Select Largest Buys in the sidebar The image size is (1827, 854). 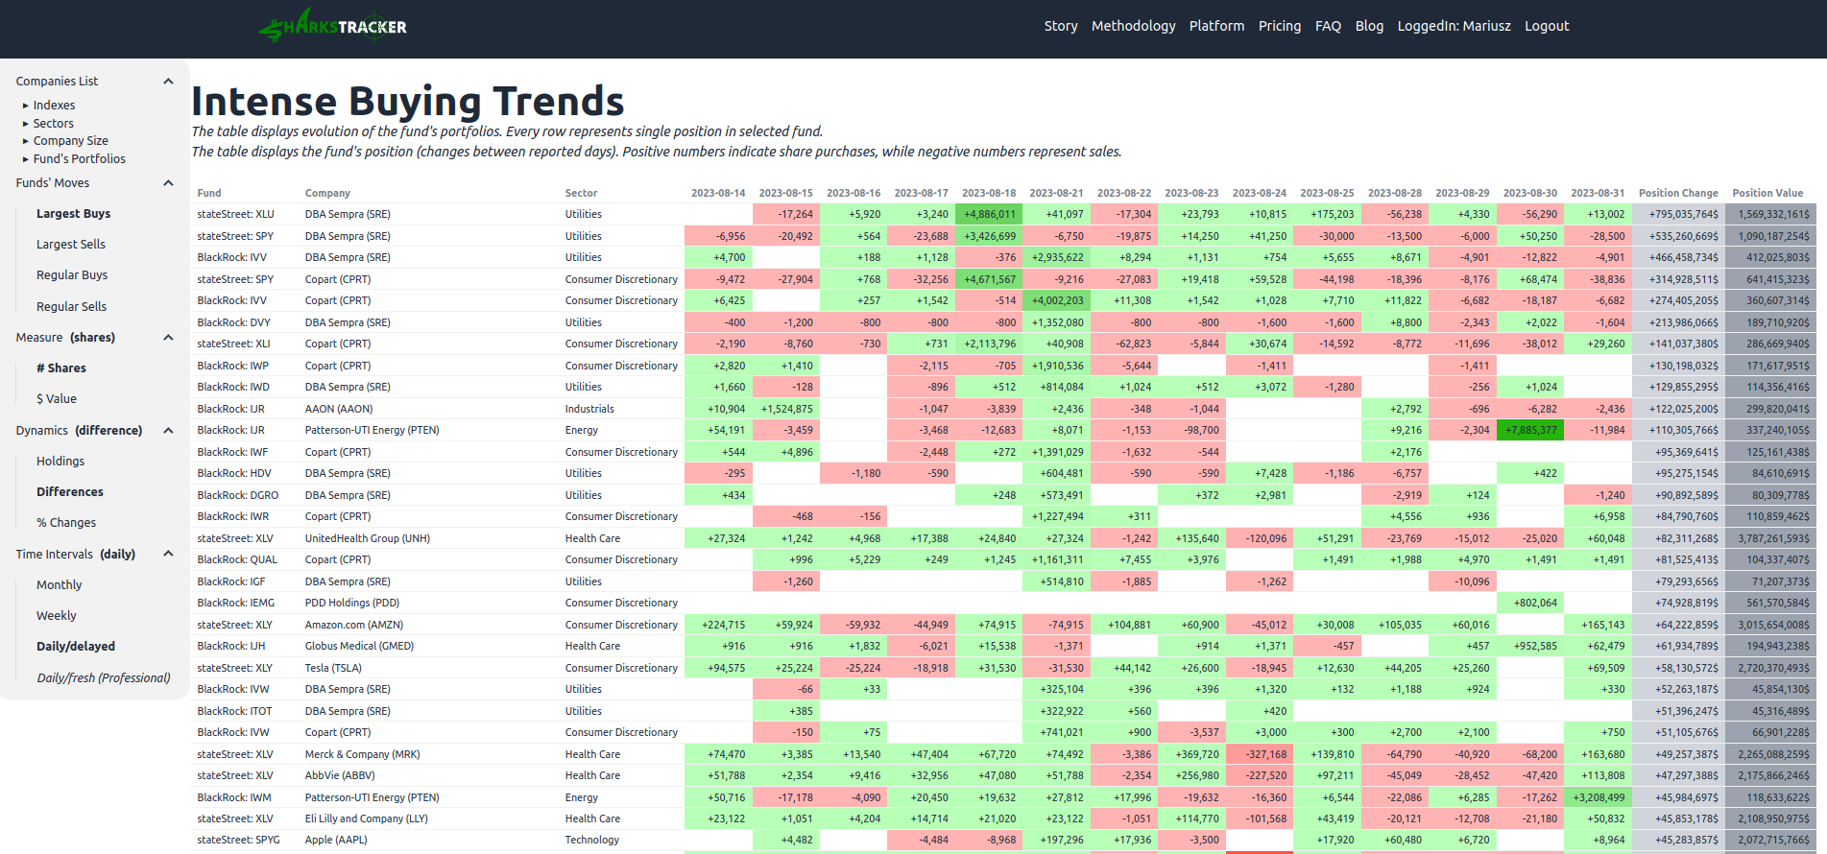tap(73, 214)
